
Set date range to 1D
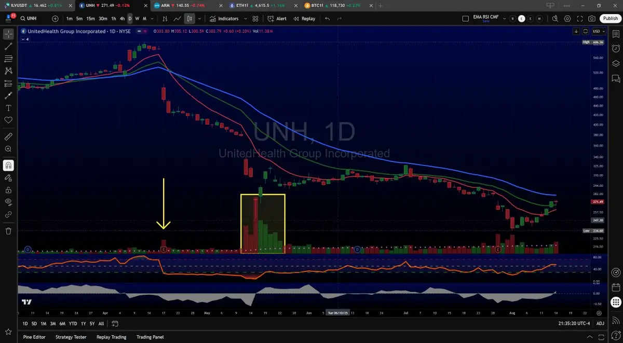click(x=25, y=324)
